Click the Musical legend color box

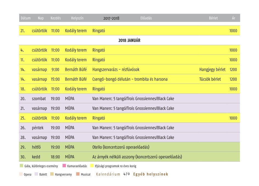78,174
